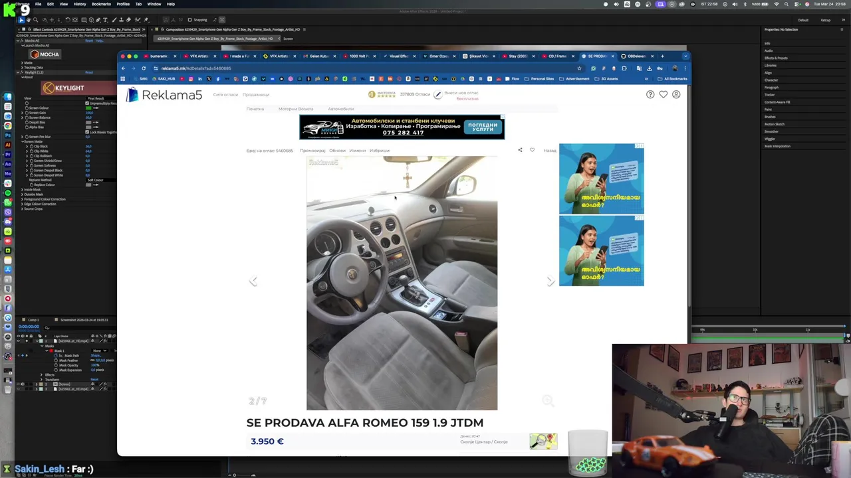
Task: Go back with Chrome's back arrow
Action: pos(123,68)
